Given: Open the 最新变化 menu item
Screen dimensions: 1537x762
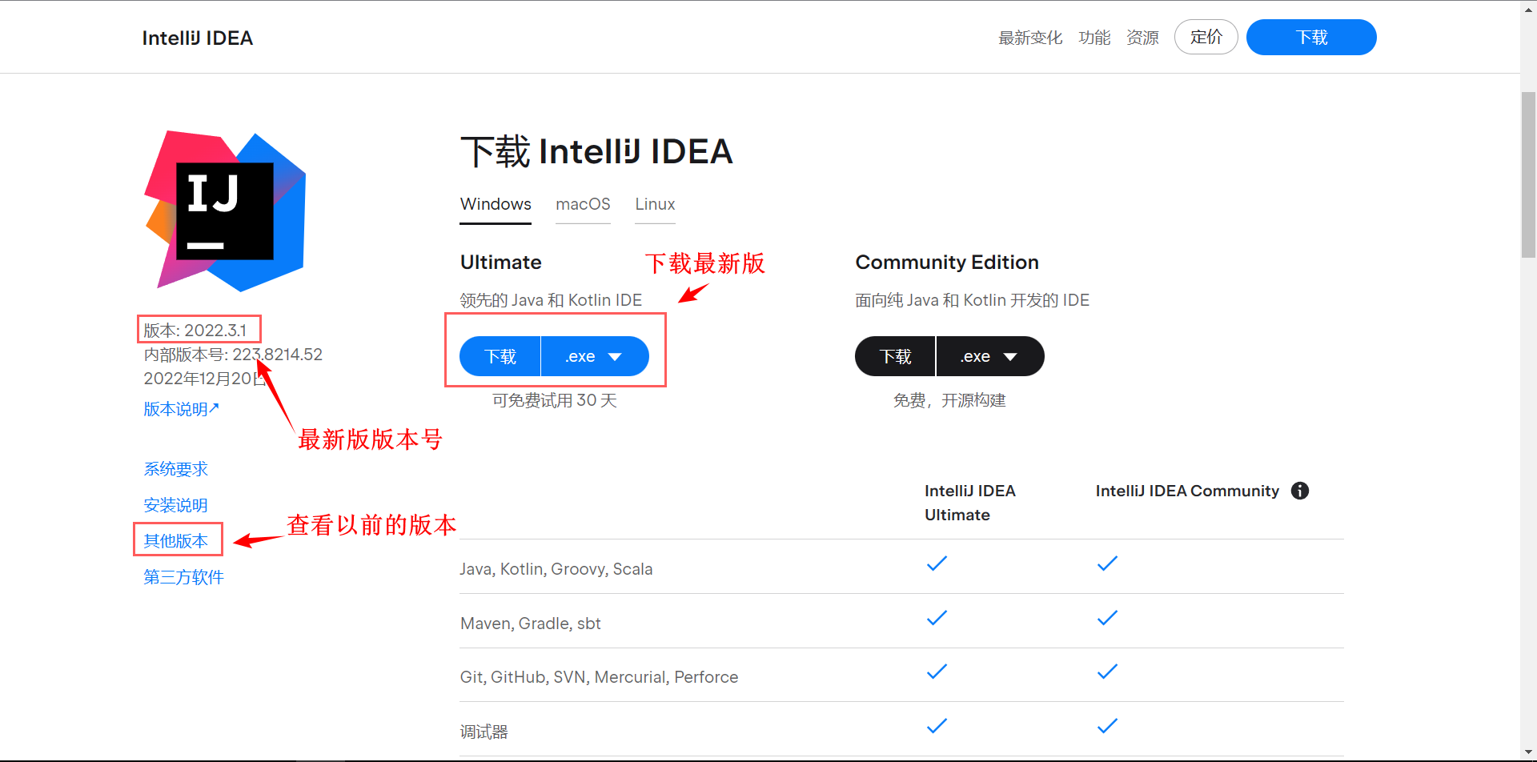Looking at the screenshot, I should [1030, 38].
